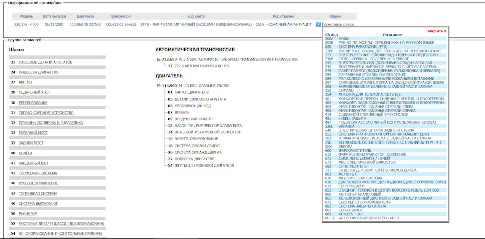Select option row 200A КОЖА
The height and width of the screenshot is (239, 485).
click(x=385, y=38)
